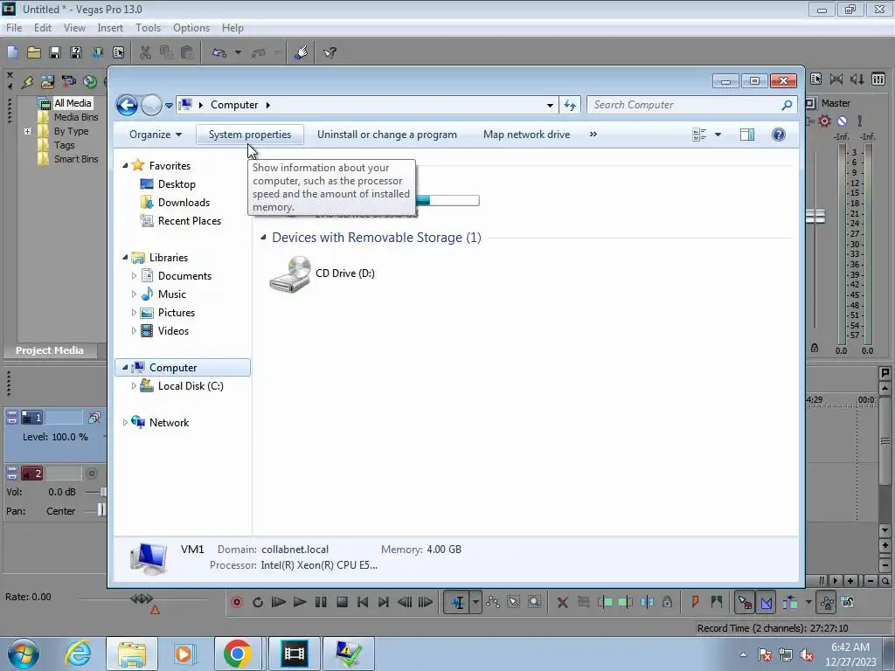The height and width of the screenshot is (671, 895).
Task: Click the Play button in transport
Action: [x=300, y=602]
